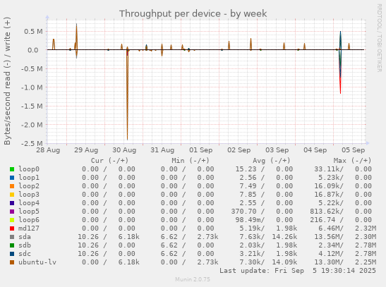The image size is (386, 287).
Task: Click the 98.49m avg value for loop6
Action: (x=250, y=220)
